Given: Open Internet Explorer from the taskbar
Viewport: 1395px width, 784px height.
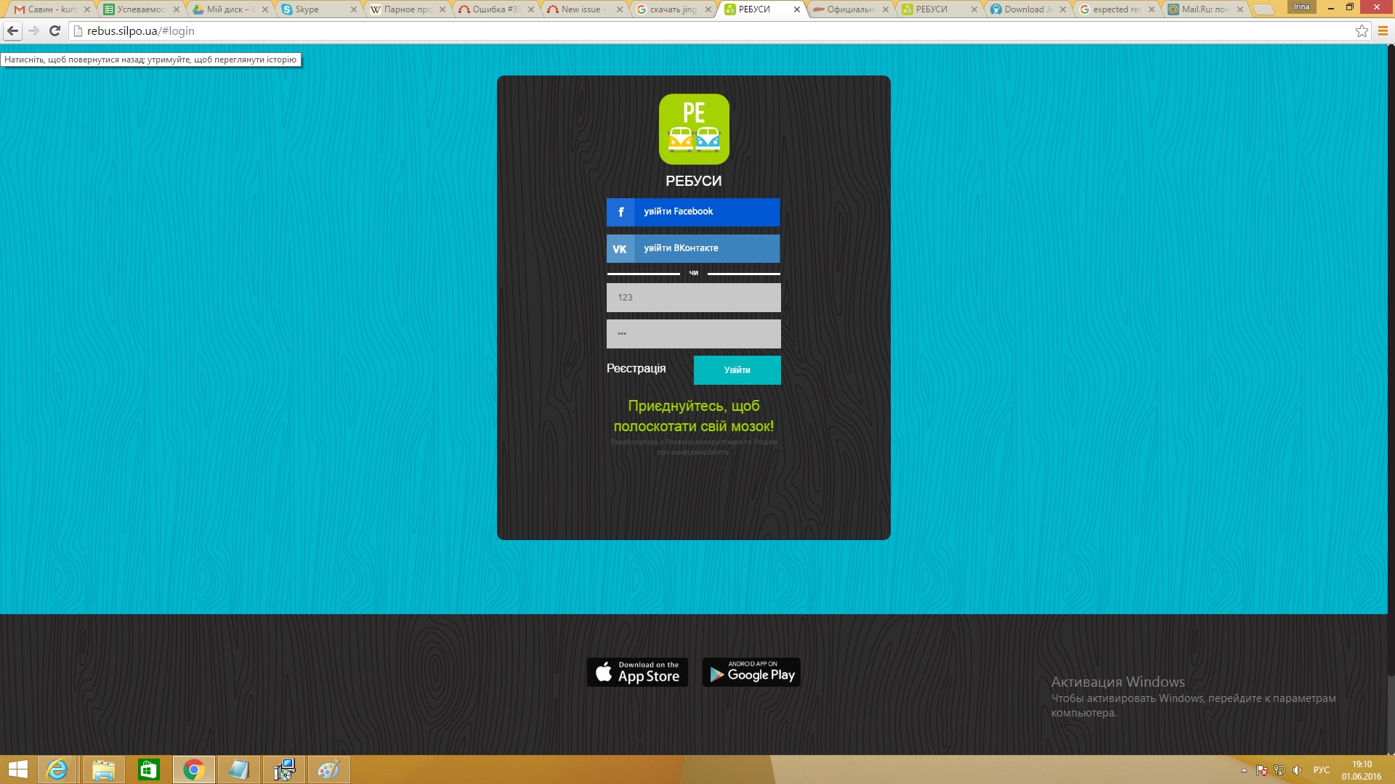Looking at the screenshot, I should (57, 769).
